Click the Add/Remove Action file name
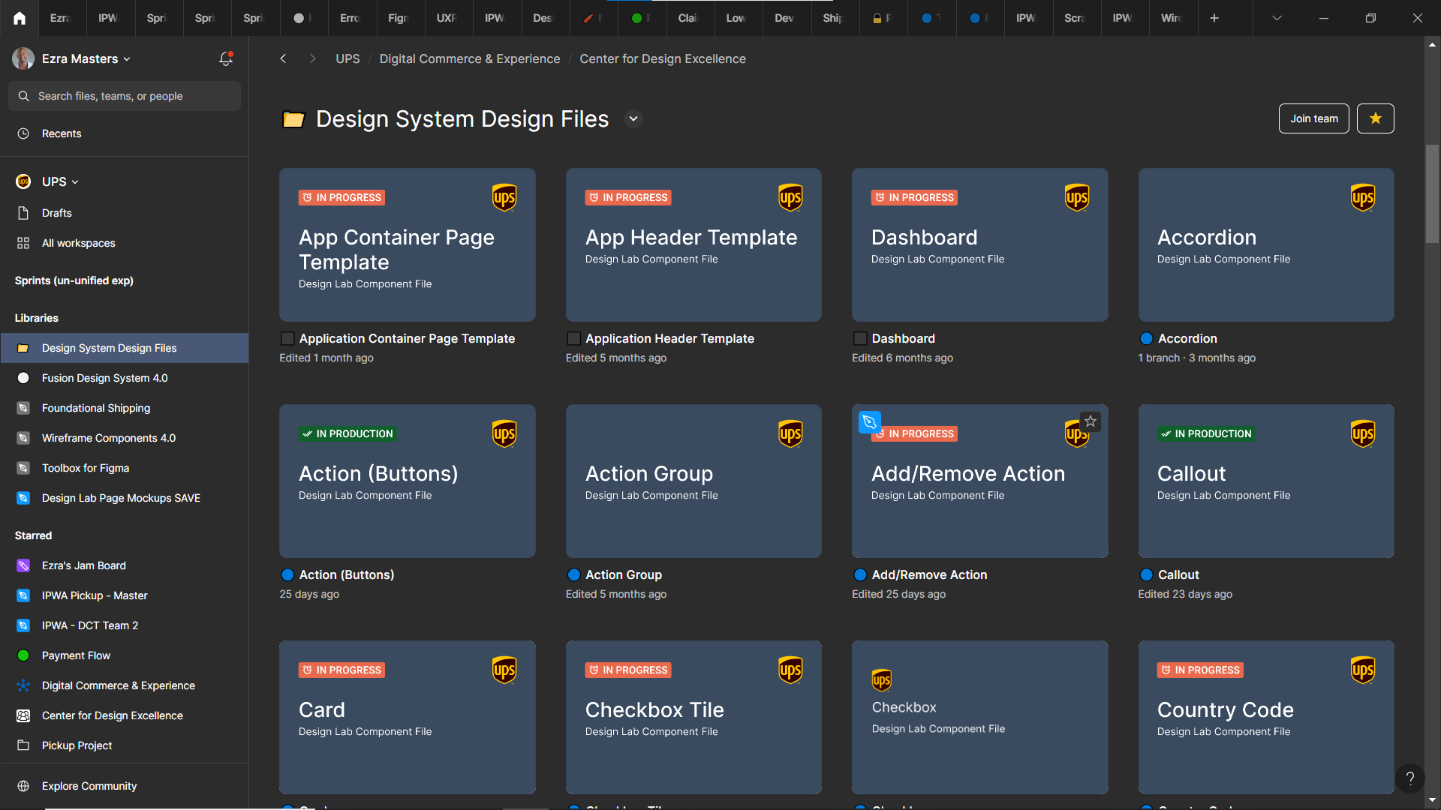The height and width of the screenshot is (810, 1441). pyautogui.click(x=929, y=574)
